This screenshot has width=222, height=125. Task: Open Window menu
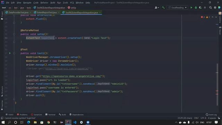tap(79, 2)
